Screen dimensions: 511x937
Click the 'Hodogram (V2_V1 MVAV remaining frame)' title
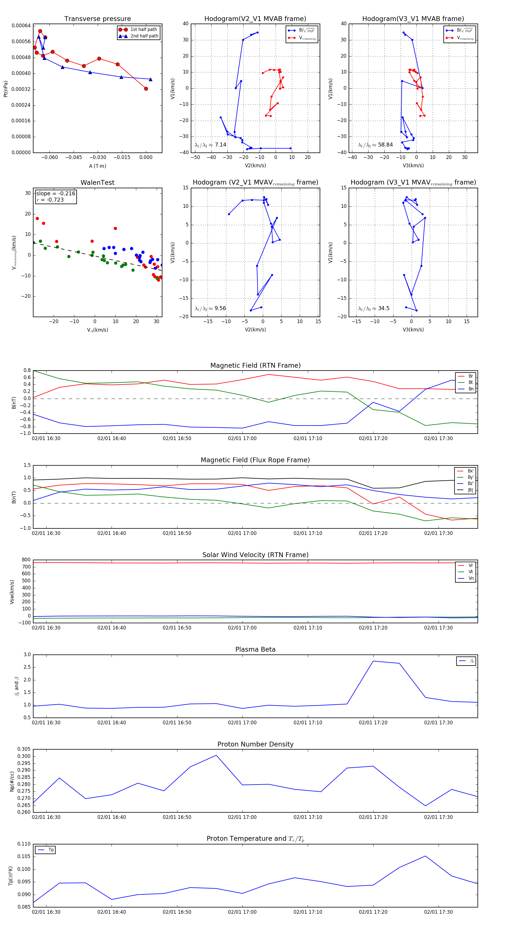(255, 183)
